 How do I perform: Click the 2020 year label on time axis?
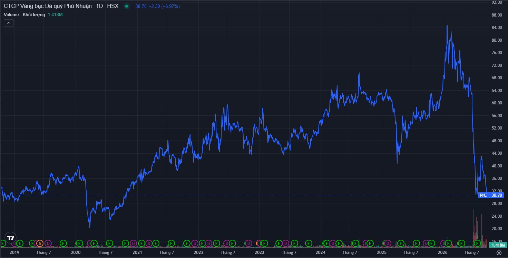[76, 252]
